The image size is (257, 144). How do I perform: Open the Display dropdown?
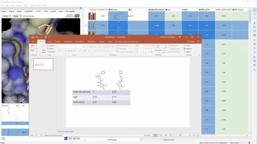click(17, 16)
